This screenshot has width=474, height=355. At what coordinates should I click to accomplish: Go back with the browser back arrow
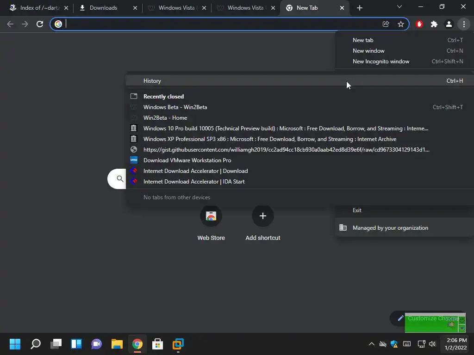pyautogui.click(x=10, y=24)
